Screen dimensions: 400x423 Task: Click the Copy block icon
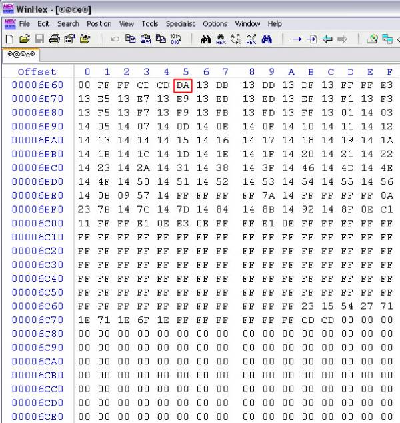[130, 39]
